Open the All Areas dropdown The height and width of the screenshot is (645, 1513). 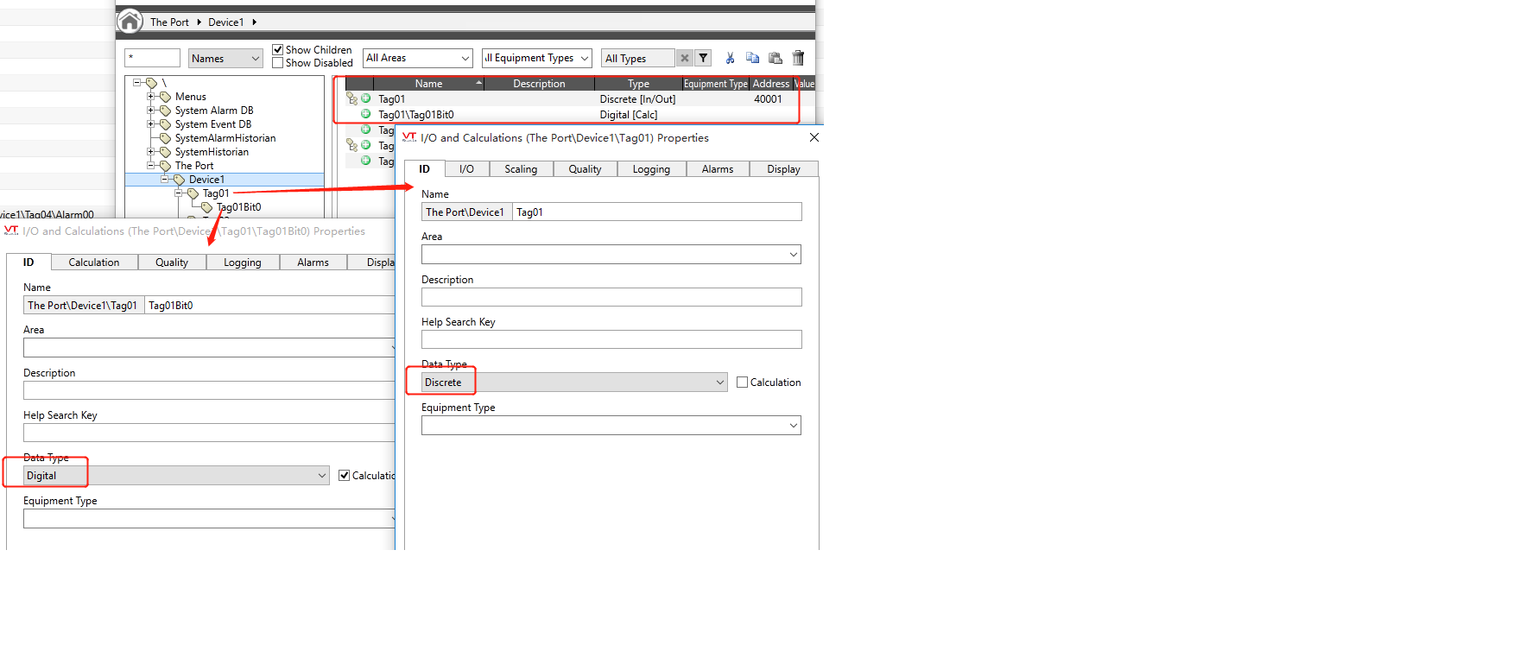click(x=418, y=58)
